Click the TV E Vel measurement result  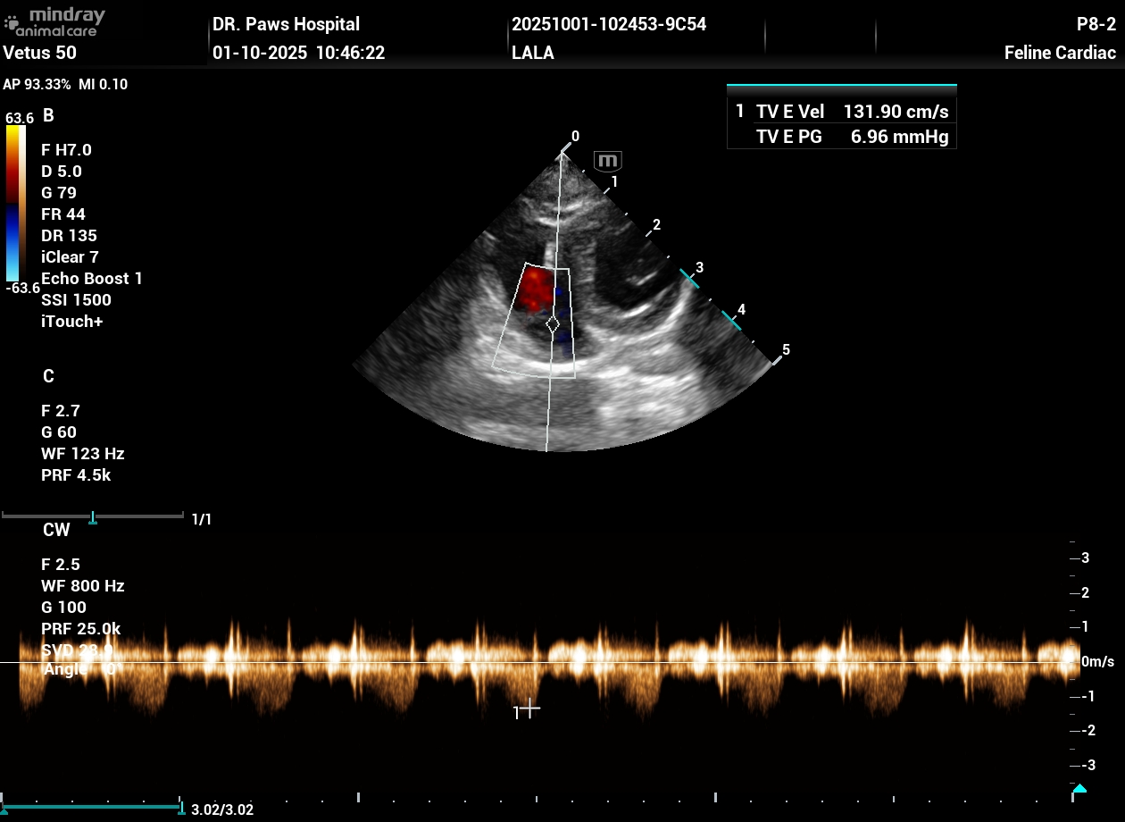pos(851,112)
